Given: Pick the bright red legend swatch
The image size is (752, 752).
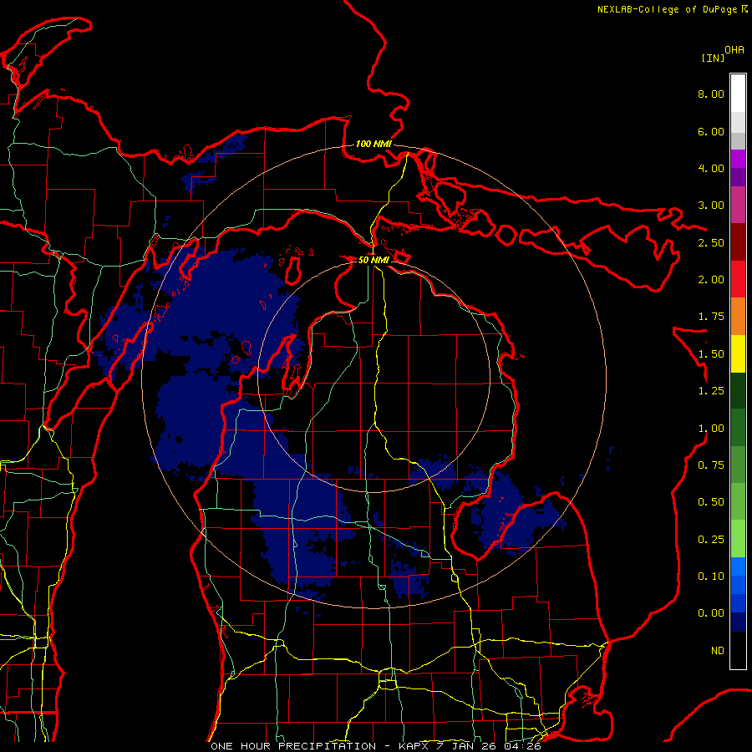Looking at the screenshot, I should pyautogui.click(x=738, y=279).
